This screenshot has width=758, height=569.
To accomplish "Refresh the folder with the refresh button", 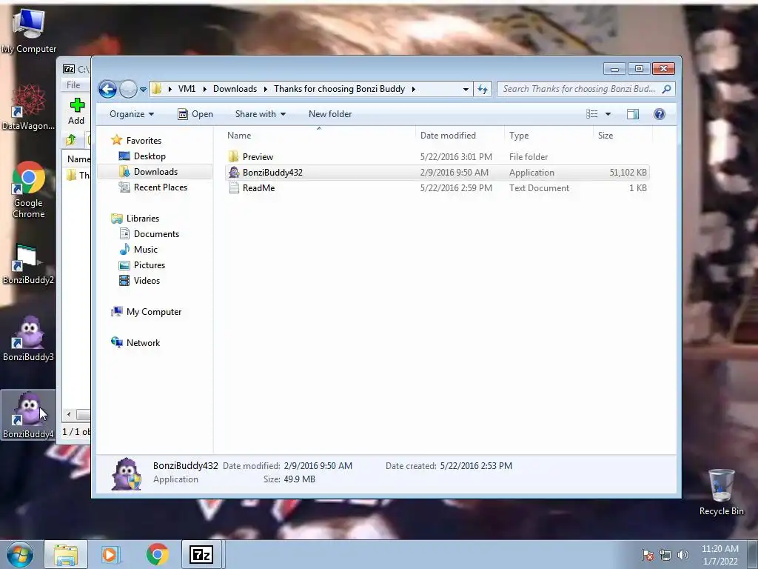I will click(x=483, y=89).
